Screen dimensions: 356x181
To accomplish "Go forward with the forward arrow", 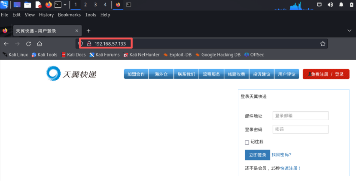I will pyautogui.click(x=17, y=44).
